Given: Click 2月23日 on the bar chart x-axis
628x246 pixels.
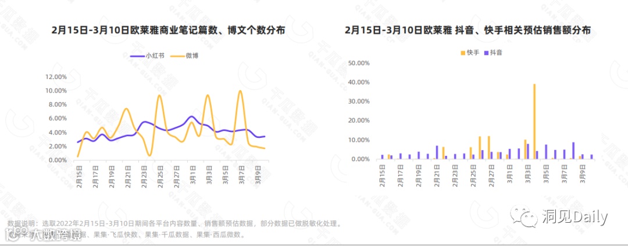Looking at the screenshot, I should click(x=455, y=175).
